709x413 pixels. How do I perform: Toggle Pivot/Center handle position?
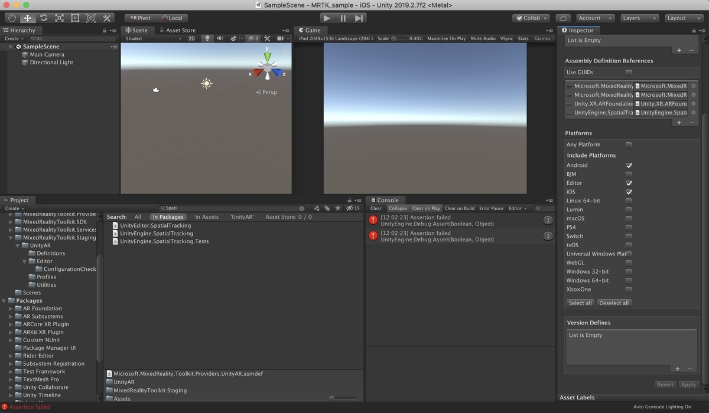click(x=140, y=18)
